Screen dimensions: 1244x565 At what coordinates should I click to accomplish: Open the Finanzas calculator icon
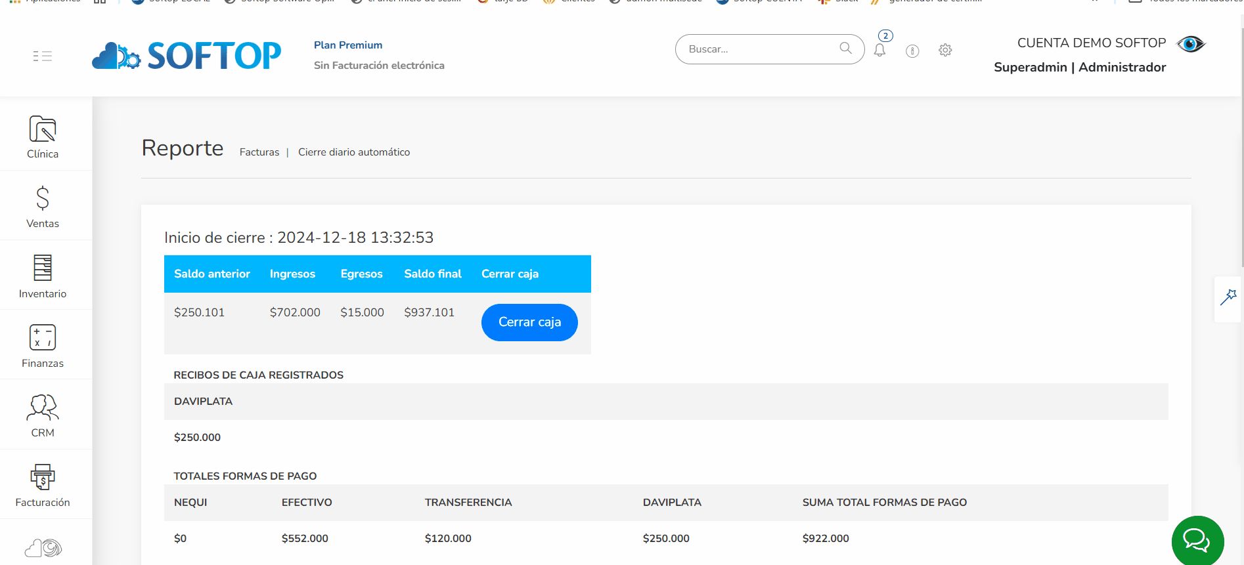pos(43,337)
